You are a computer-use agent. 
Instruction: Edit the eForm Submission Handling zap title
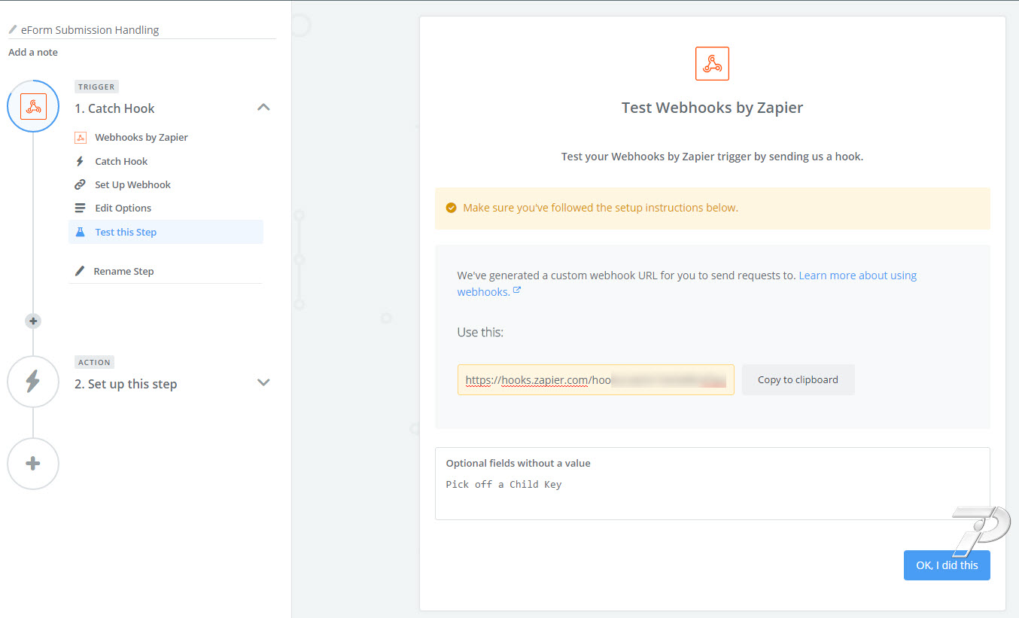[90, 30]
